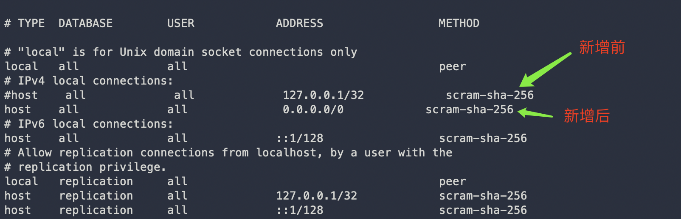The image size is (681, 219).
Task: Click the Unix domain socket comment line
Action: pyautogui.click(x=180, y=52)
